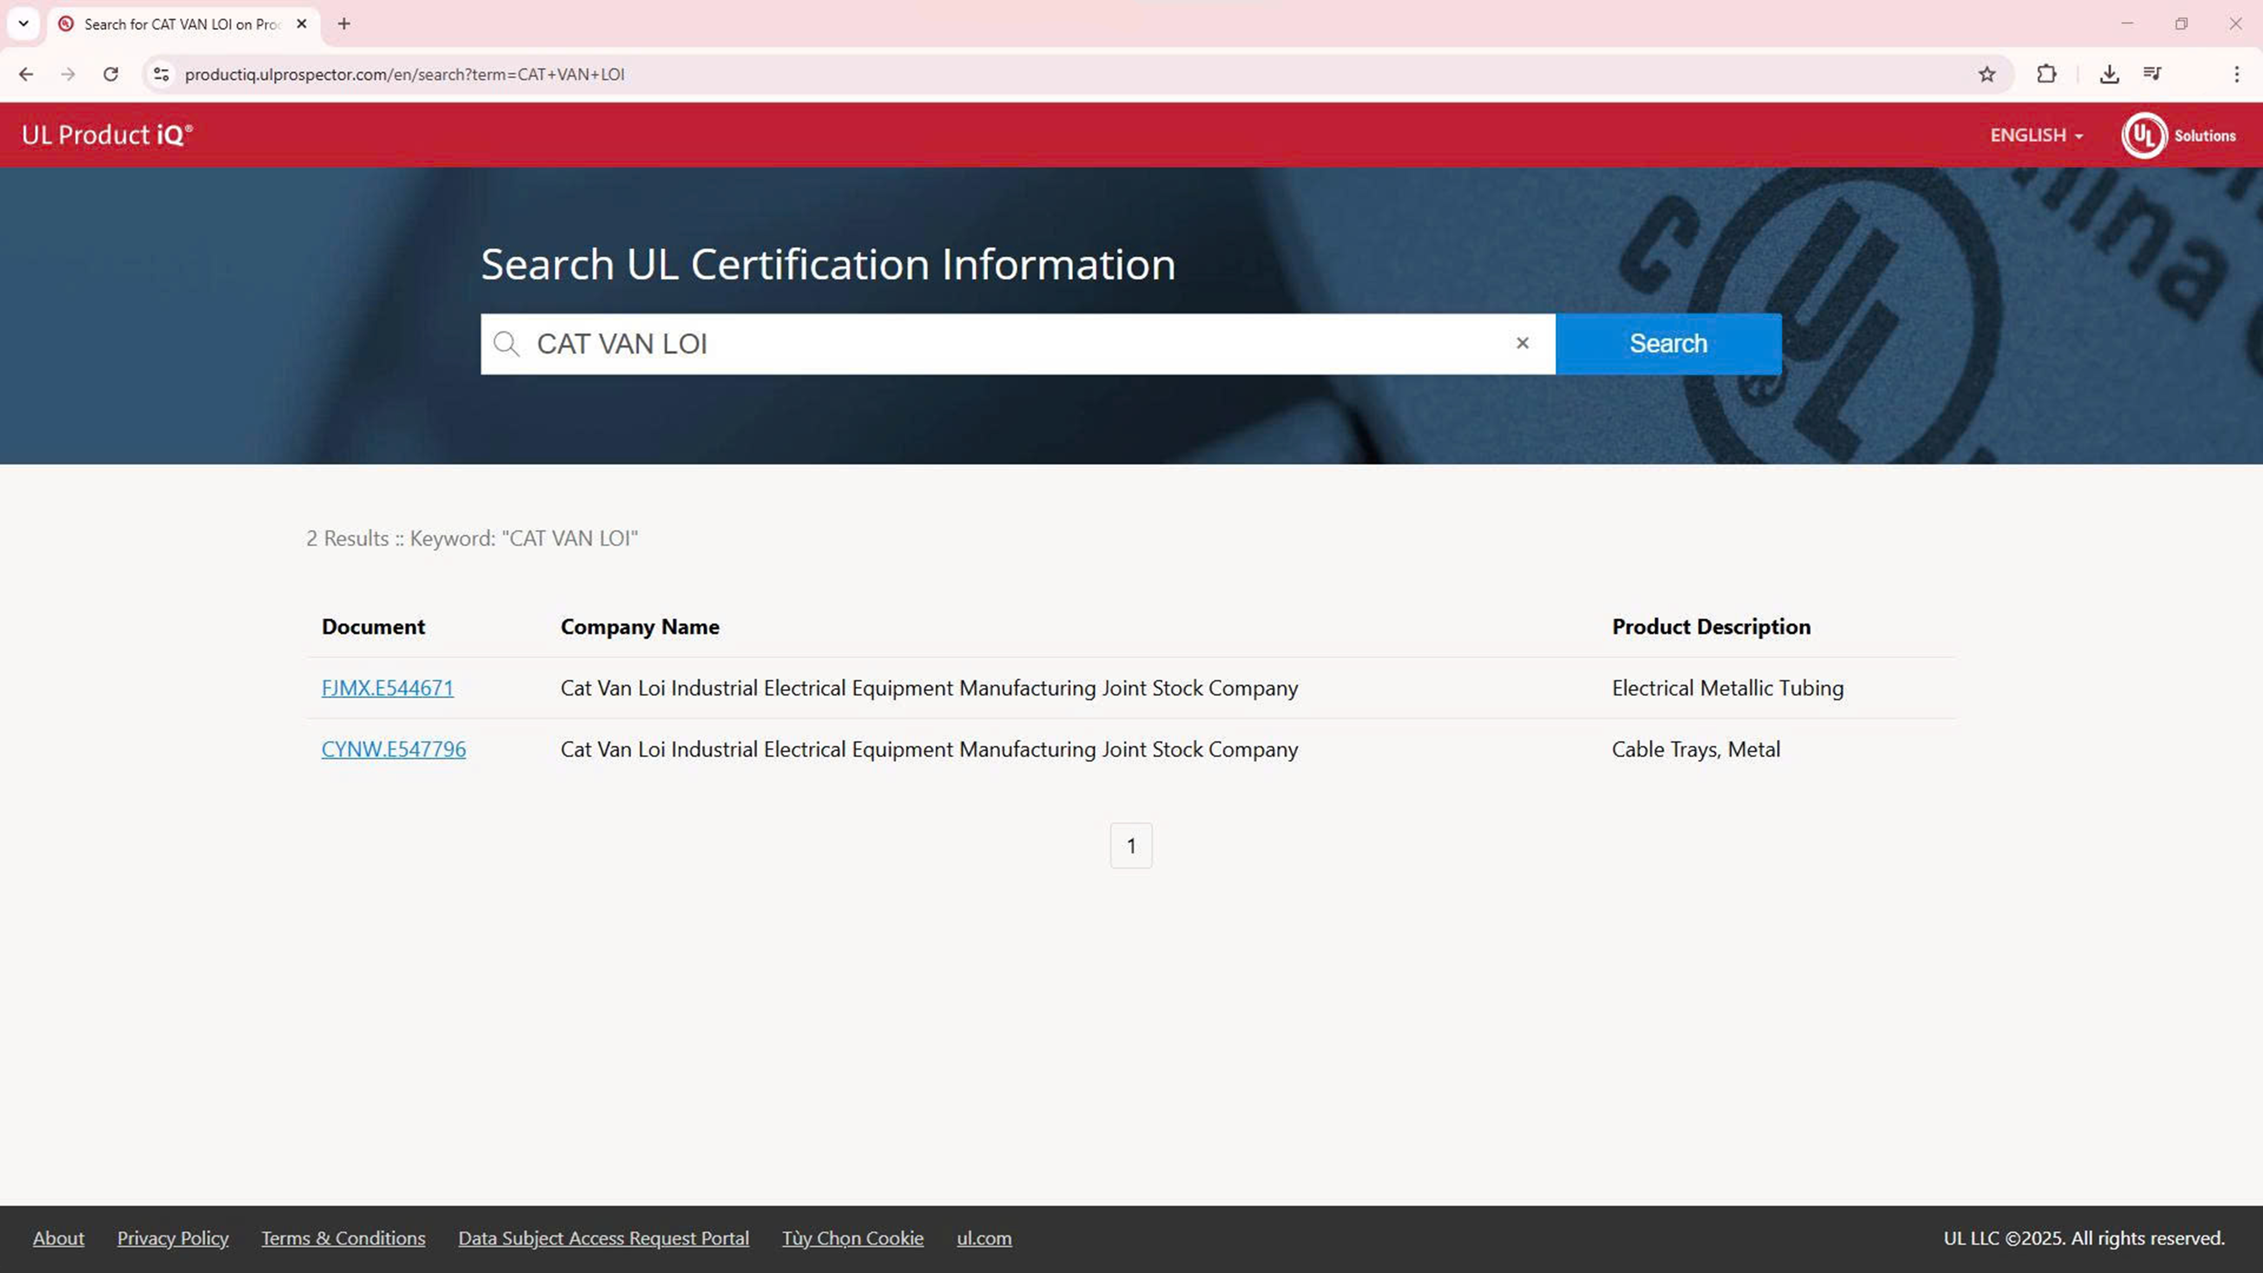Open the Privacy Policy footer link
Screen dimensions: 2263x1273
(x=173, y=1238)
